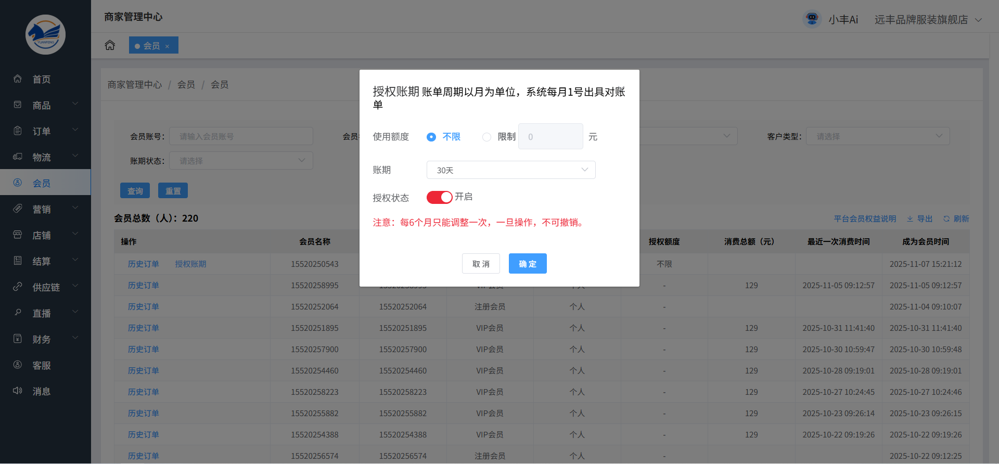Open the 首页 sidebar menu item
Screen dimensions: 999x464
(x=42, y=79)
